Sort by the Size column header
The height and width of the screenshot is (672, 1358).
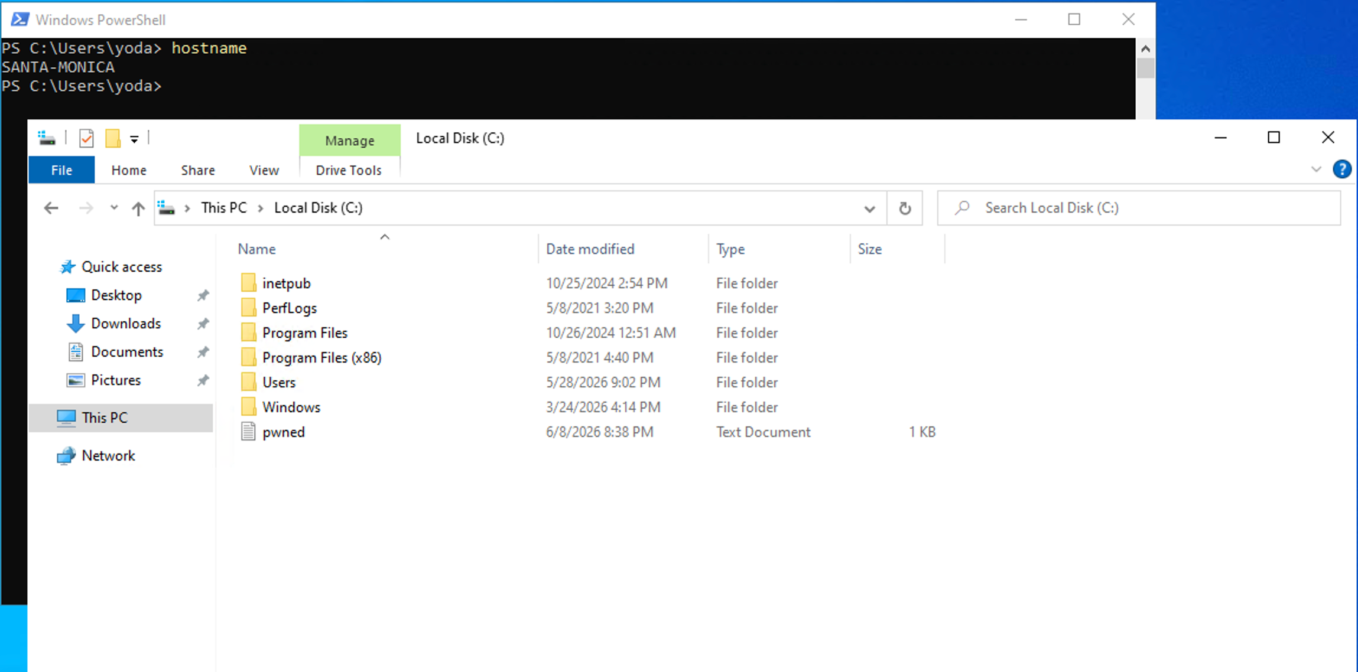870,249
